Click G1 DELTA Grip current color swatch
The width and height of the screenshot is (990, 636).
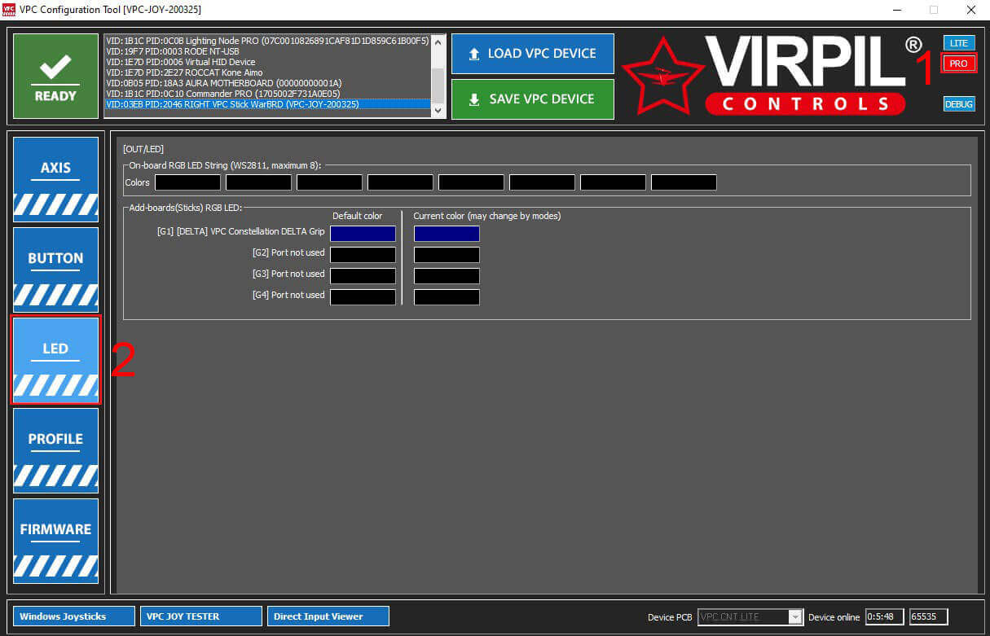447,234
